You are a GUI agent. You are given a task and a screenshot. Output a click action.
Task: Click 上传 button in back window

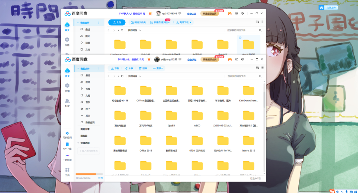pos(117,22)
